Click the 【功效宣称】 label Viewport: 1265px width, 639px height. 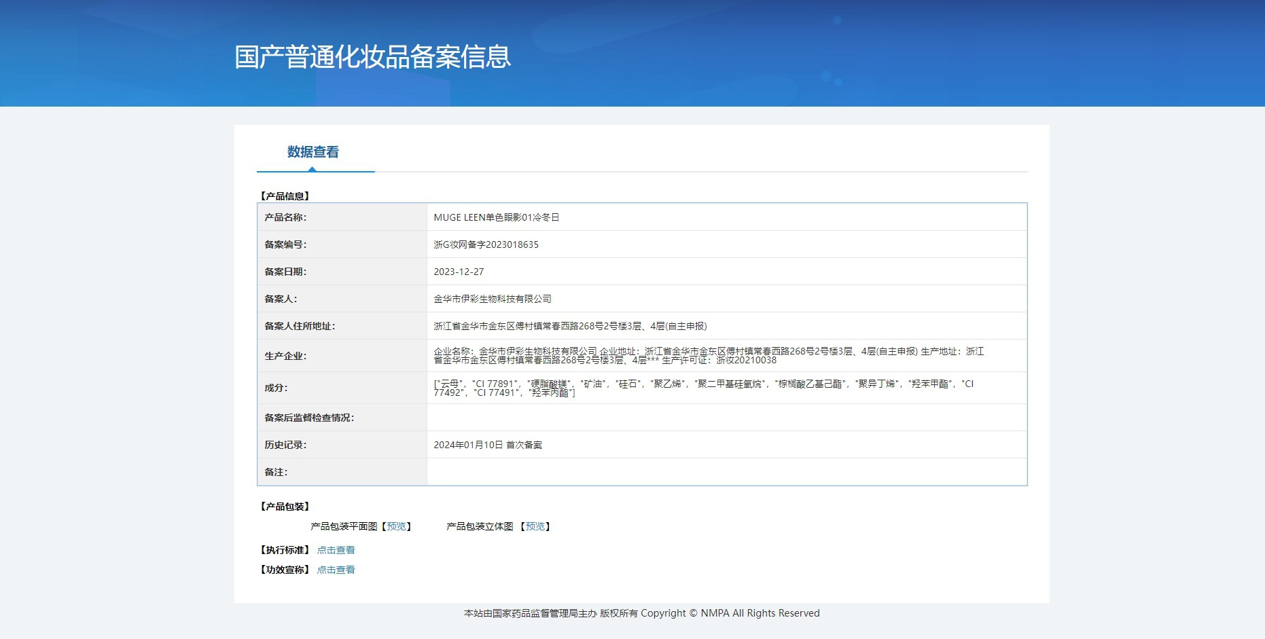pos(285,570)
